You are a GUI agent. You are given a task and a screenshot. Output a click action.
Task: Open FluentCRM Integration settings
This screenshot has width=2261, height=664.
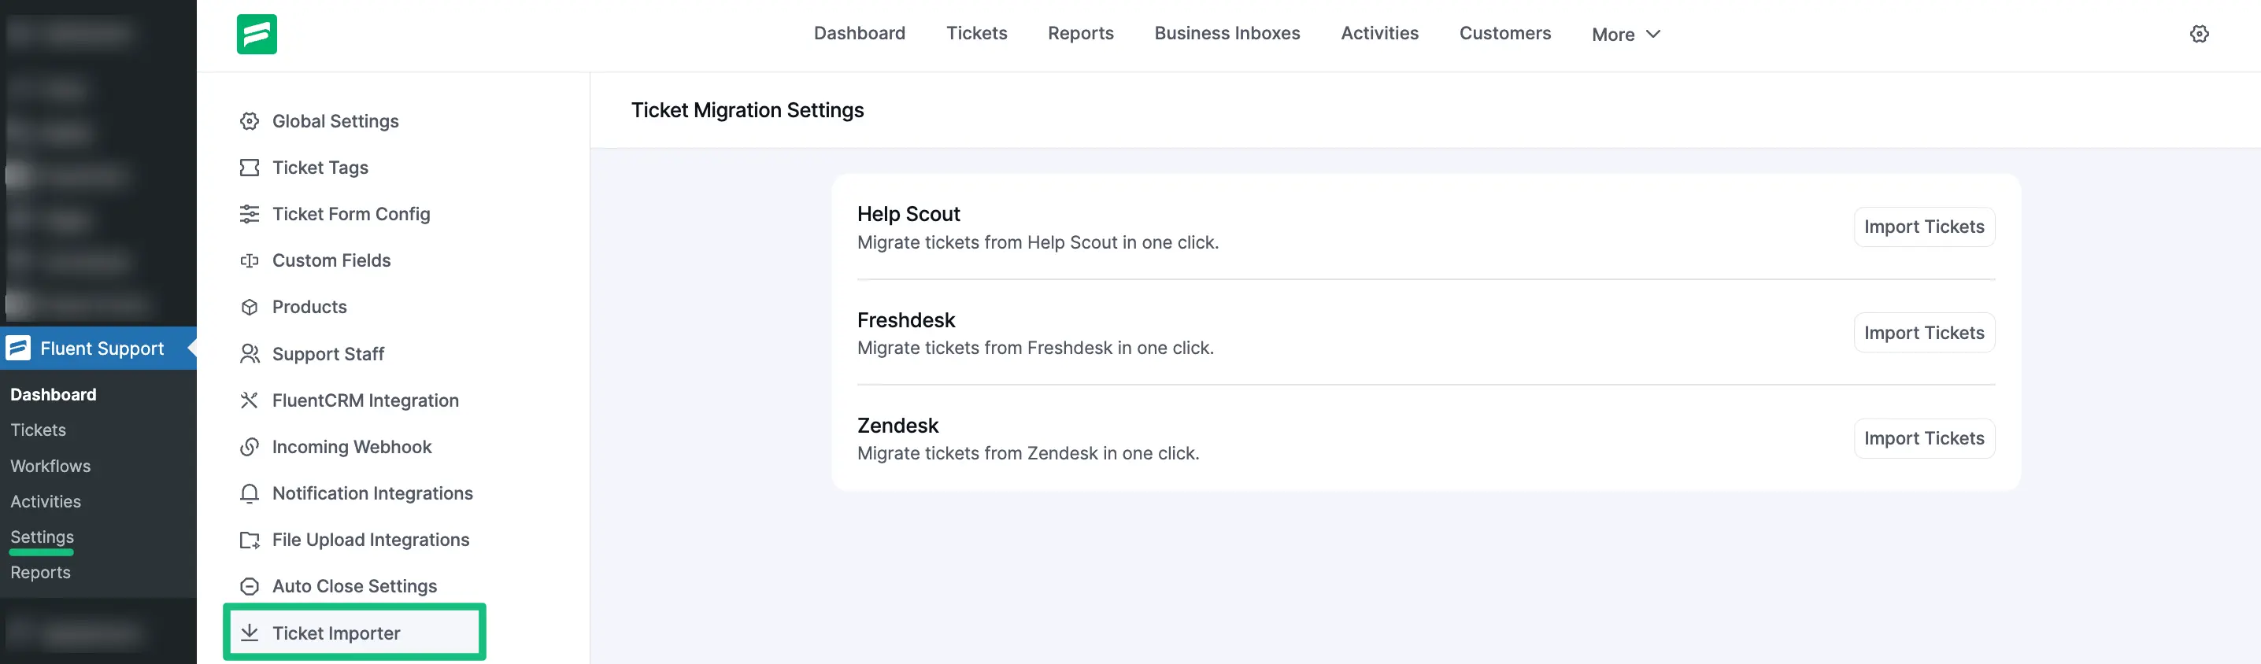[365, 400]
